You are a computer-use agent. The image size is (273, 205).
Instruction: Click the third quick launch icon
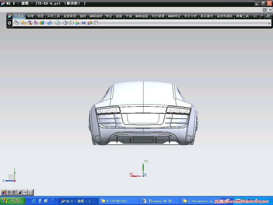coord(46,201)
